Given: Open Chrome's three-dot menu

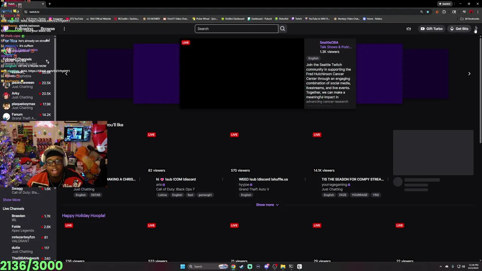Looking at the screenshot, I should pyautogui.click(x=477, y=12).
